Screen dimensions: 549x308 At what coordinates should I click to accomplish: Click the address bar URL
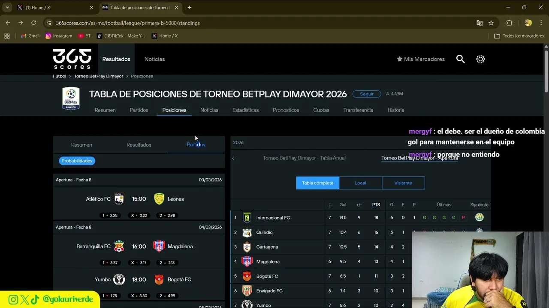click(128, 23)
